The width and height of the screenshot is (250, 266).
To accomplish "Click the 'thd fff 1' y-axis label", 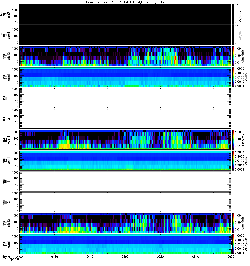I will click(6, 98).
